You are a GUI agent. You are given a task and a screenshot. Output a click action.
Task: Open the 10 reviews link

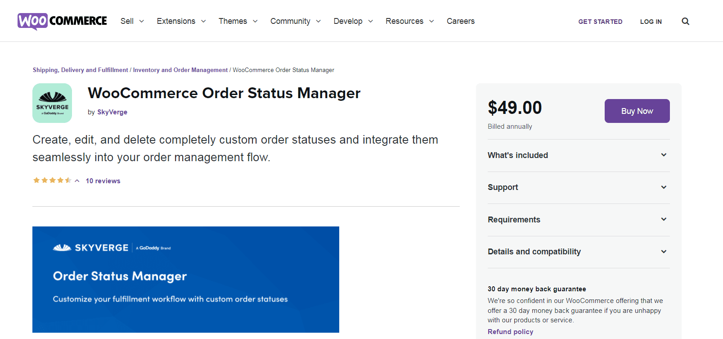click(x=103, y=181)
